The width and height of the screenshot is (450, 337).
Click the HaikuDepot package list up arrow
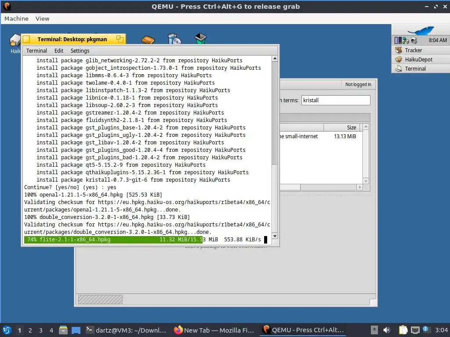click(x=366, y=127)
